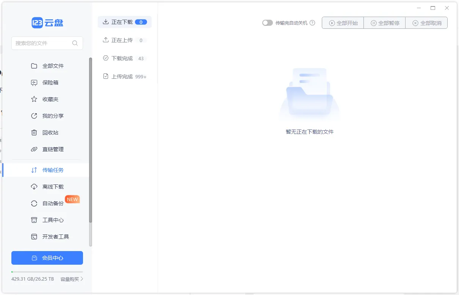Click the blue 会员中心 button

(x=47, y=258)
